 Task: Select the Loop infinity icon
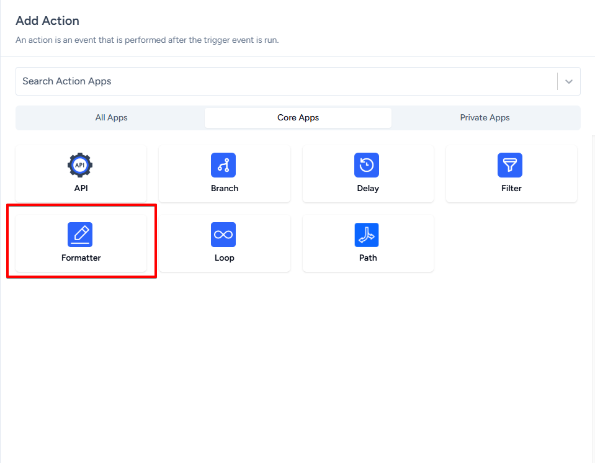(x=223, y=235)
